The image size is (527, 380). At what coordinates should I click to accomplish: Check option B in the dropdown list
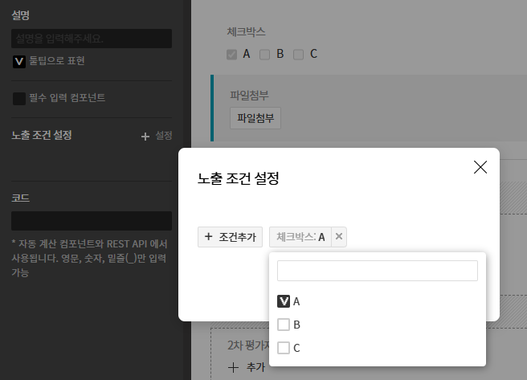click(284, 325)
